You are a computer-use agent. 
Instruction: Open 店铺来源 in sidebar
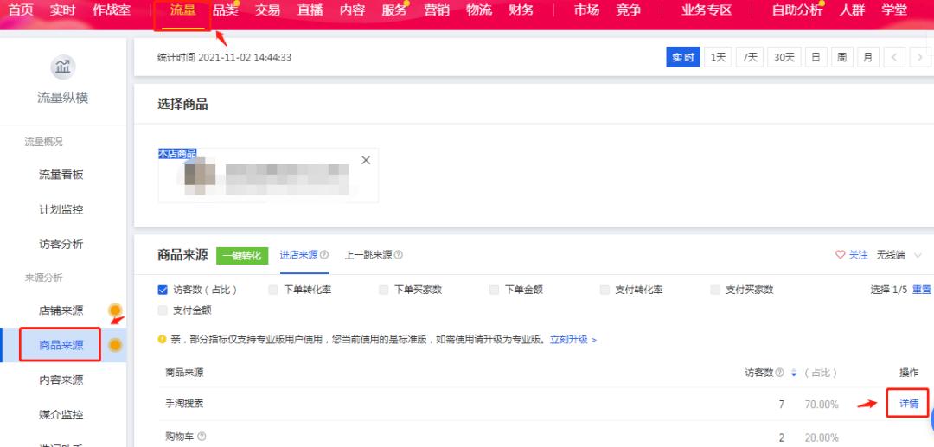point(61,310)
